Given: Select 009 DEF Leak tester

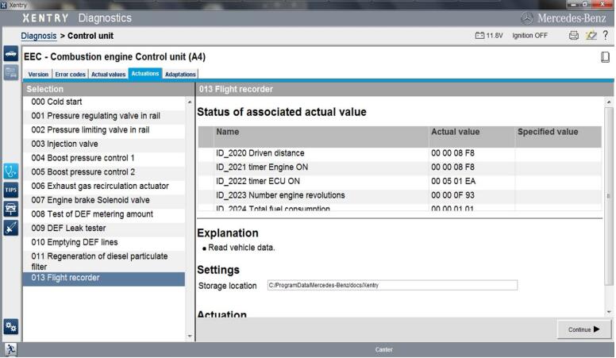Looking at the screenshot, I should point(104,229).
